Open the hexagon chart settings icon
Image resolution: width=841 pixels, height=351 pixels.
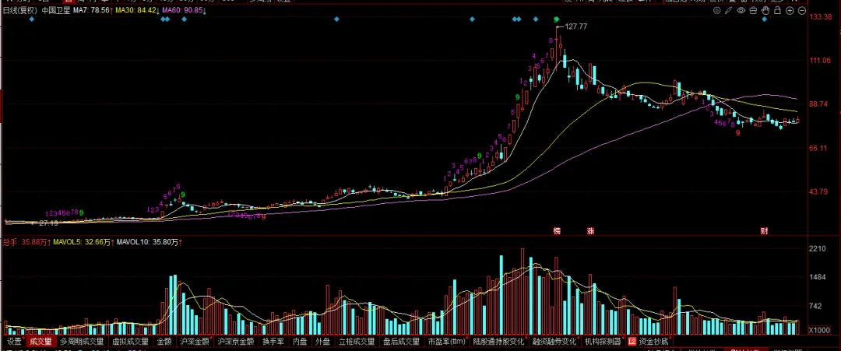click(718, 10)
